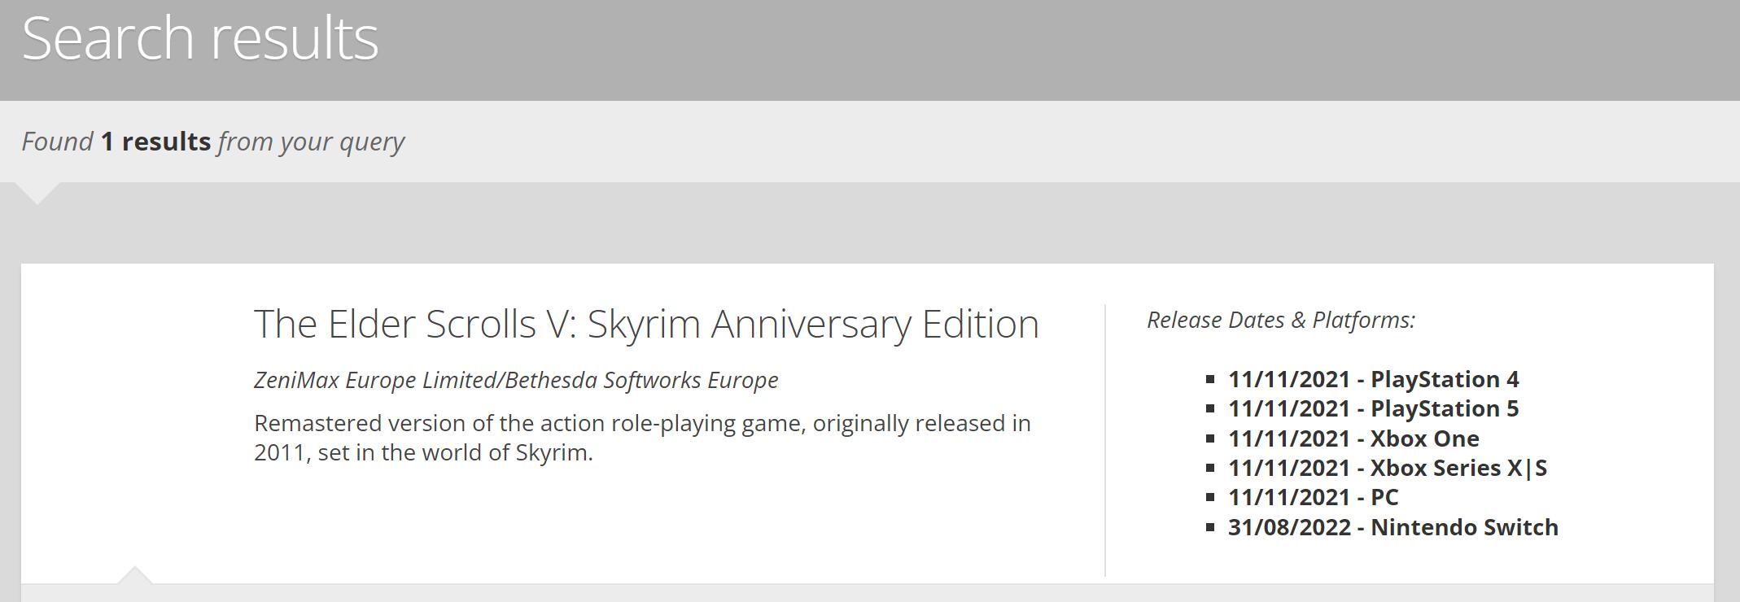Click the remastered version game description
Image resolution: width=1740 pixels, height=602 pixels.
click(x=642, y=438)
